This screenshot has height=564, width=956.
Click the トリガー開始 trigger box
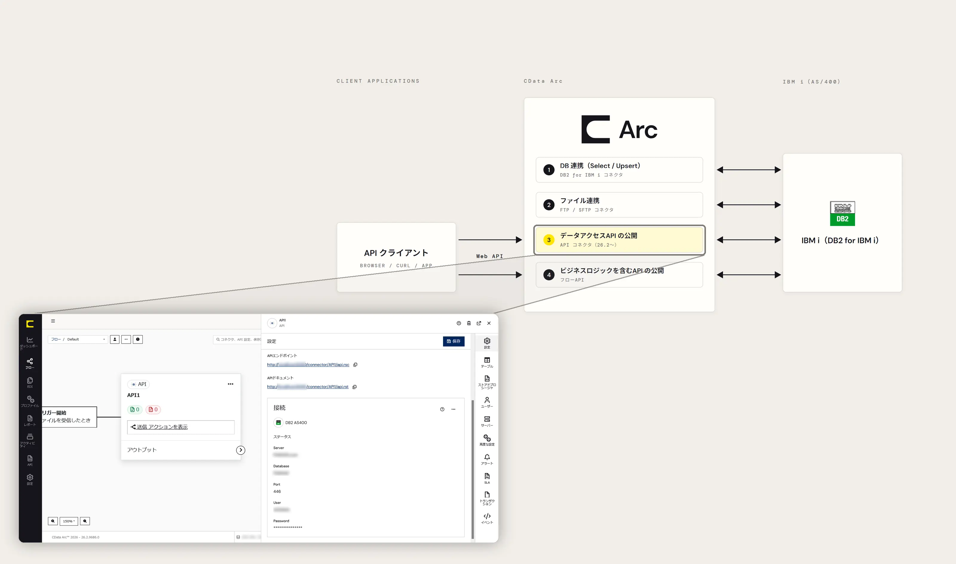[69, 417]
